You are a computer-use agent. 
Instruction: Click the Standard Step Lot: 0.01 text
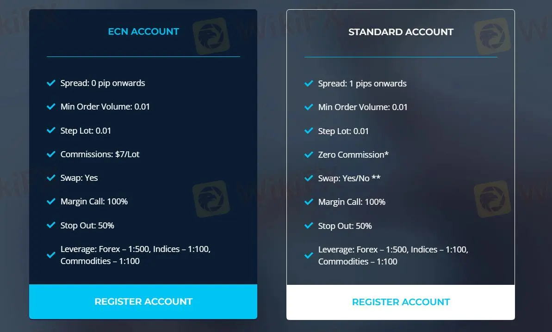pos(343,131)
